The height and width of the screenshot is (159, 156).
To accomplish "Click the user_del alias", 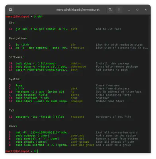I will [78, 139].
